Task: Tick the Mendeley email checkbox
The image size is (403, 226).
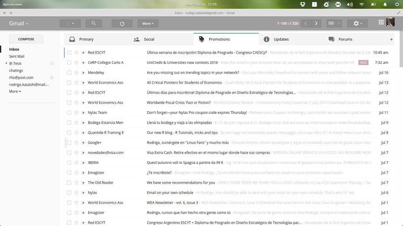Action: (69, 72)
